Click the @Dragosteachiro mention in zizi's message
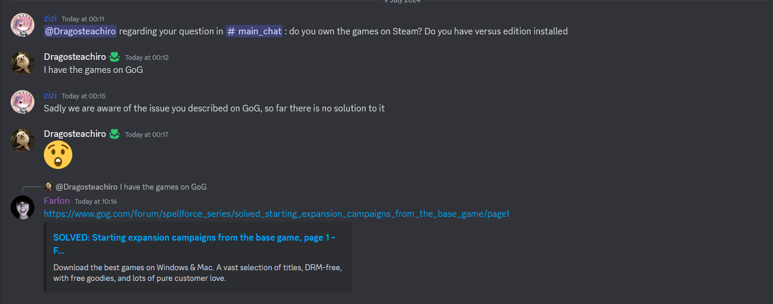The height and width of the screenshot is (304, 773). [x=80, y=31]
